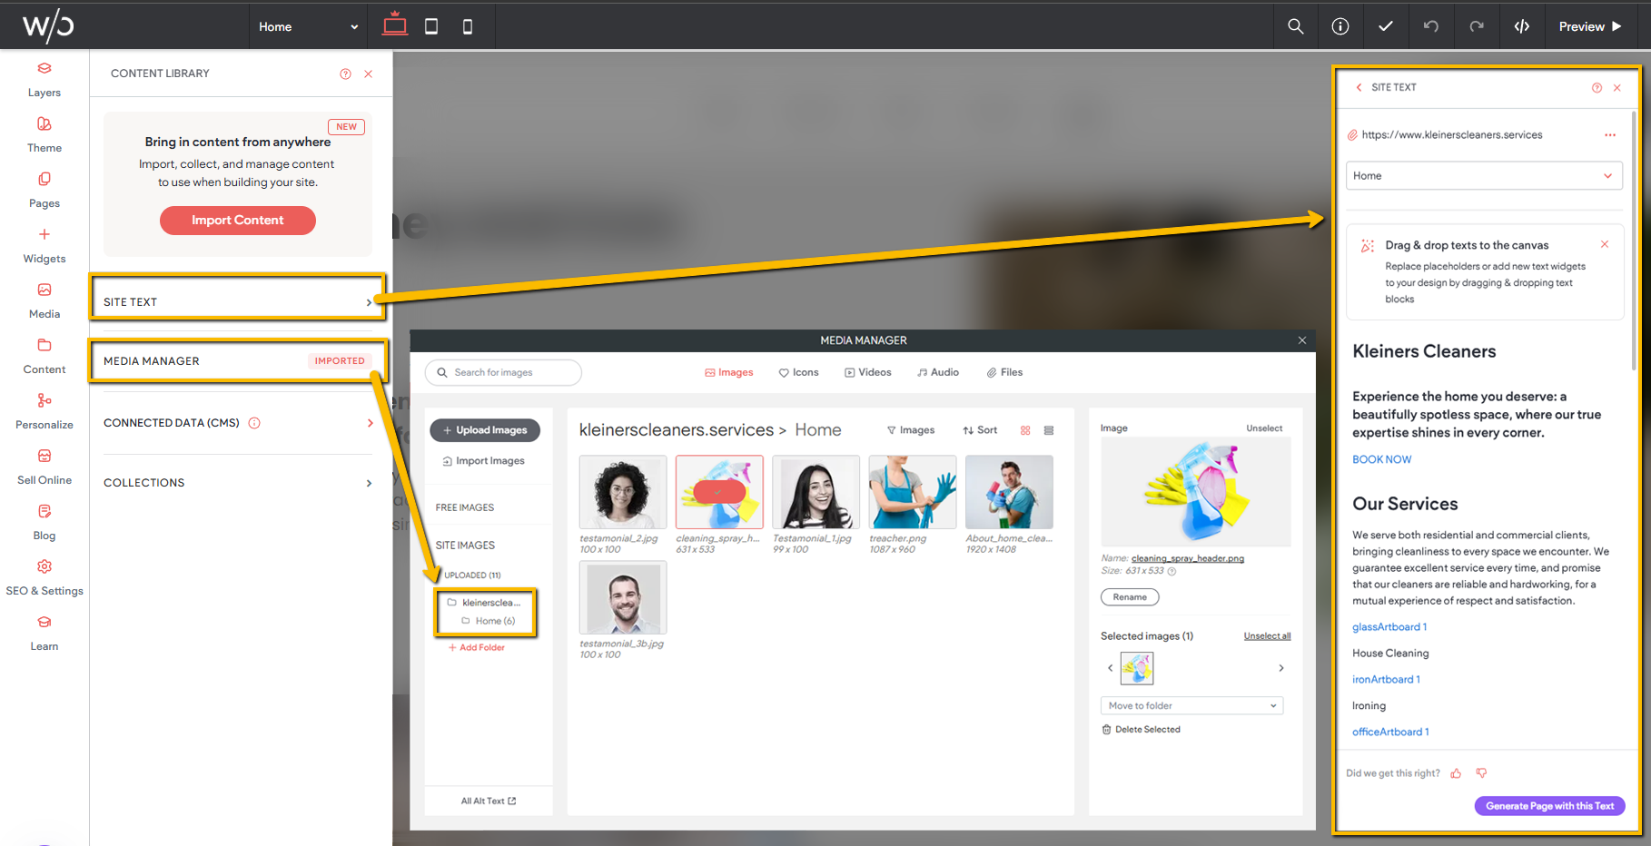Open the Home dropdown in Site Text panel
Viewport: 1651px width, 846px height.
coord(1484,176)
